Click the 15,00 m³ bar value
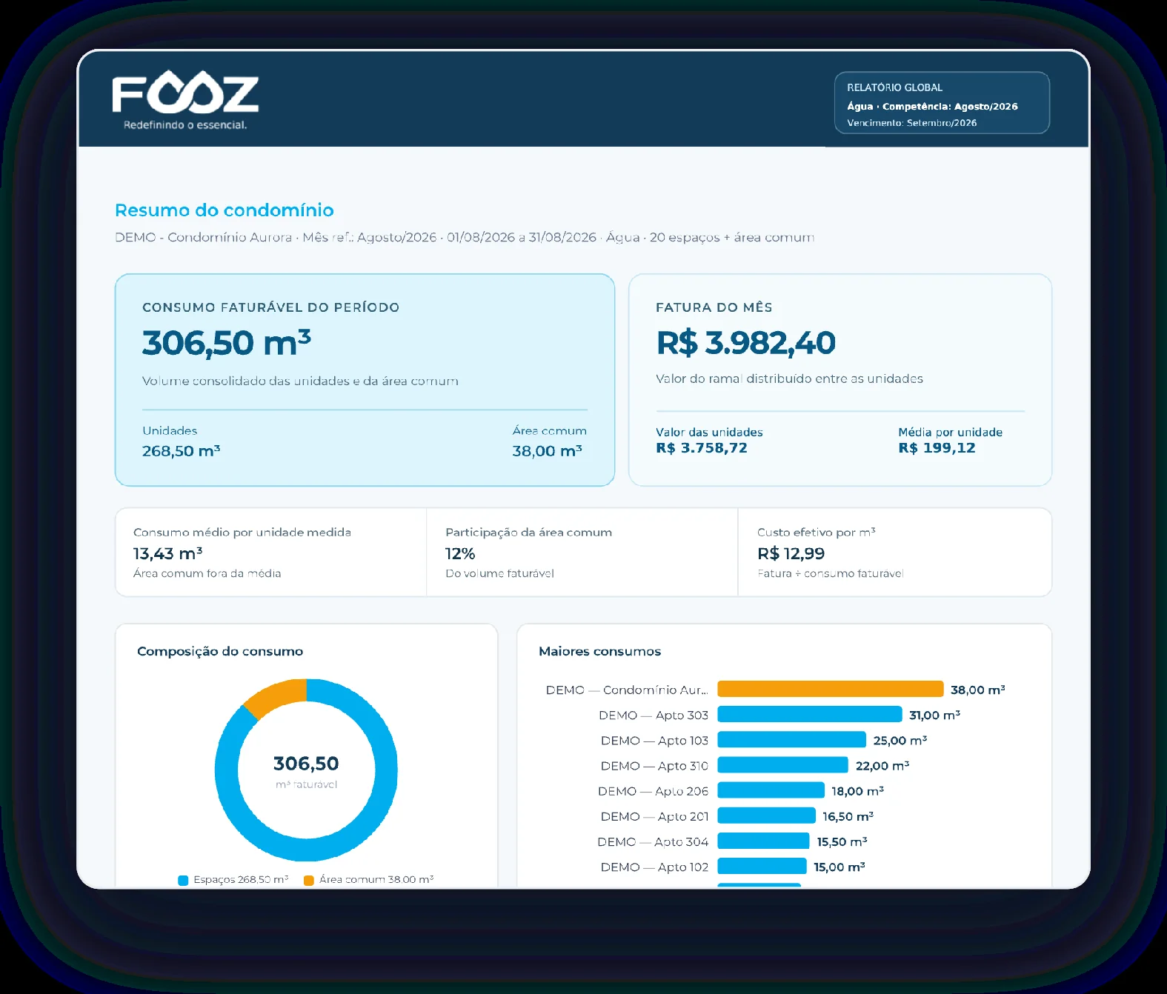This screenshot has width=1167, height=994. tap(839, 867)
